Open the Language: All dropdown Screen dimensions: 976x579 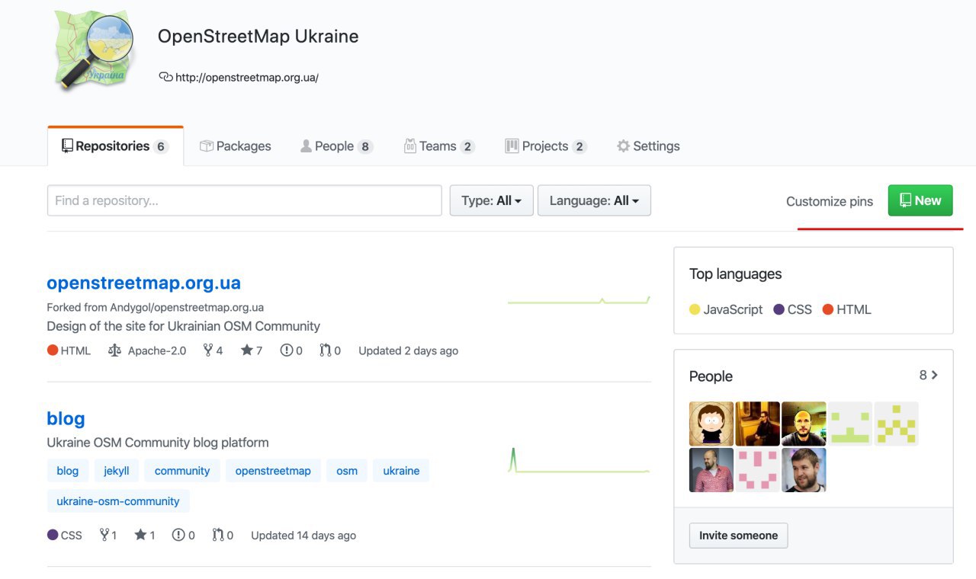(594, 200)
